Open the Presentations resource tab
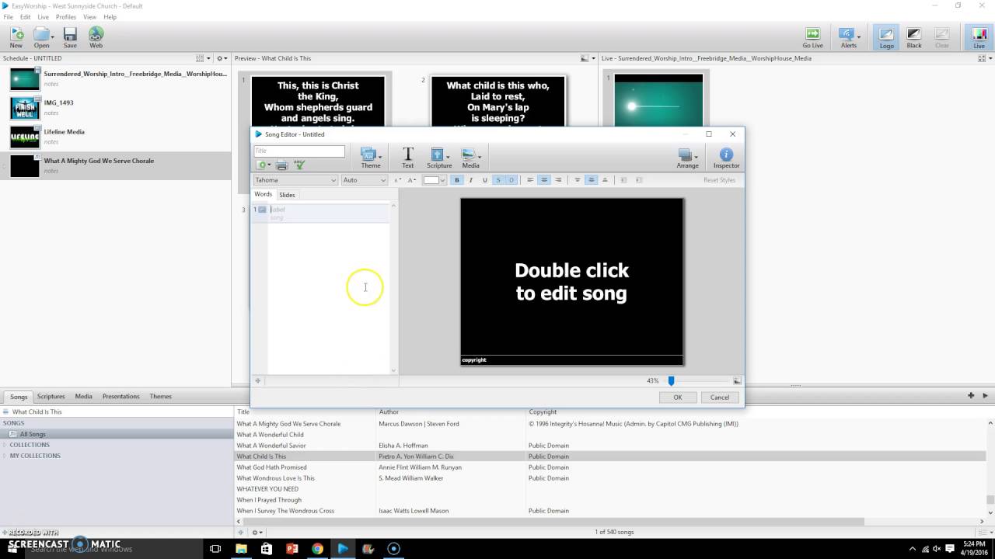This screenshot has height=559, width=995. tap(120, 396)
